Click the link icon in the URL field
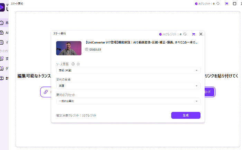Image resolution: width=242 pixels, height=150 pixels. click(46, 92)
